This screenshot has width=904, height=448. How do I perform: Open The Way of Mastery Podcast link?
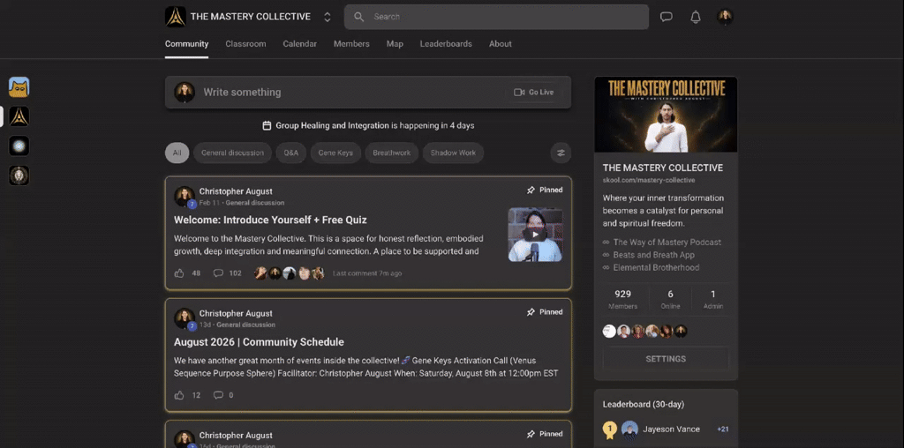(667, 243)
